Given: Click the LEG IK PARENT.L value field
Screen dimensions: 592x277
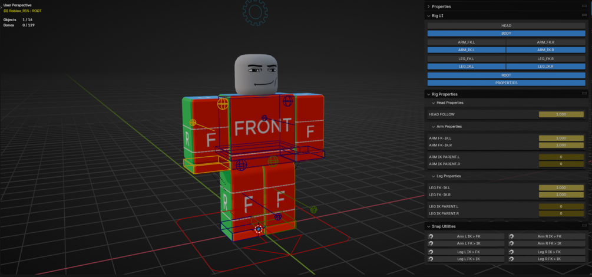Looking at the screenshot, I should pyautogui.click(x=561, y=207).
